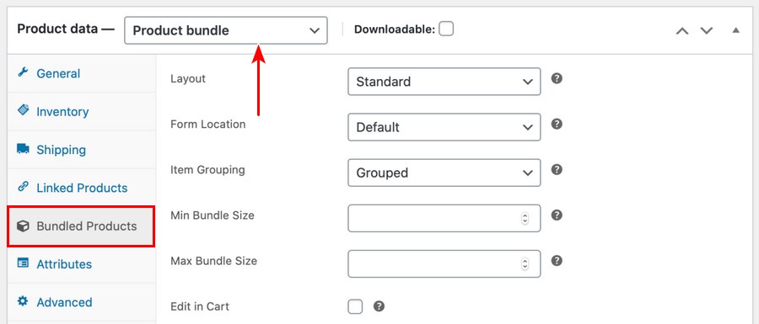Open the Form Location dropdown
Screen dimensions: 759x324
pos(444,127)
